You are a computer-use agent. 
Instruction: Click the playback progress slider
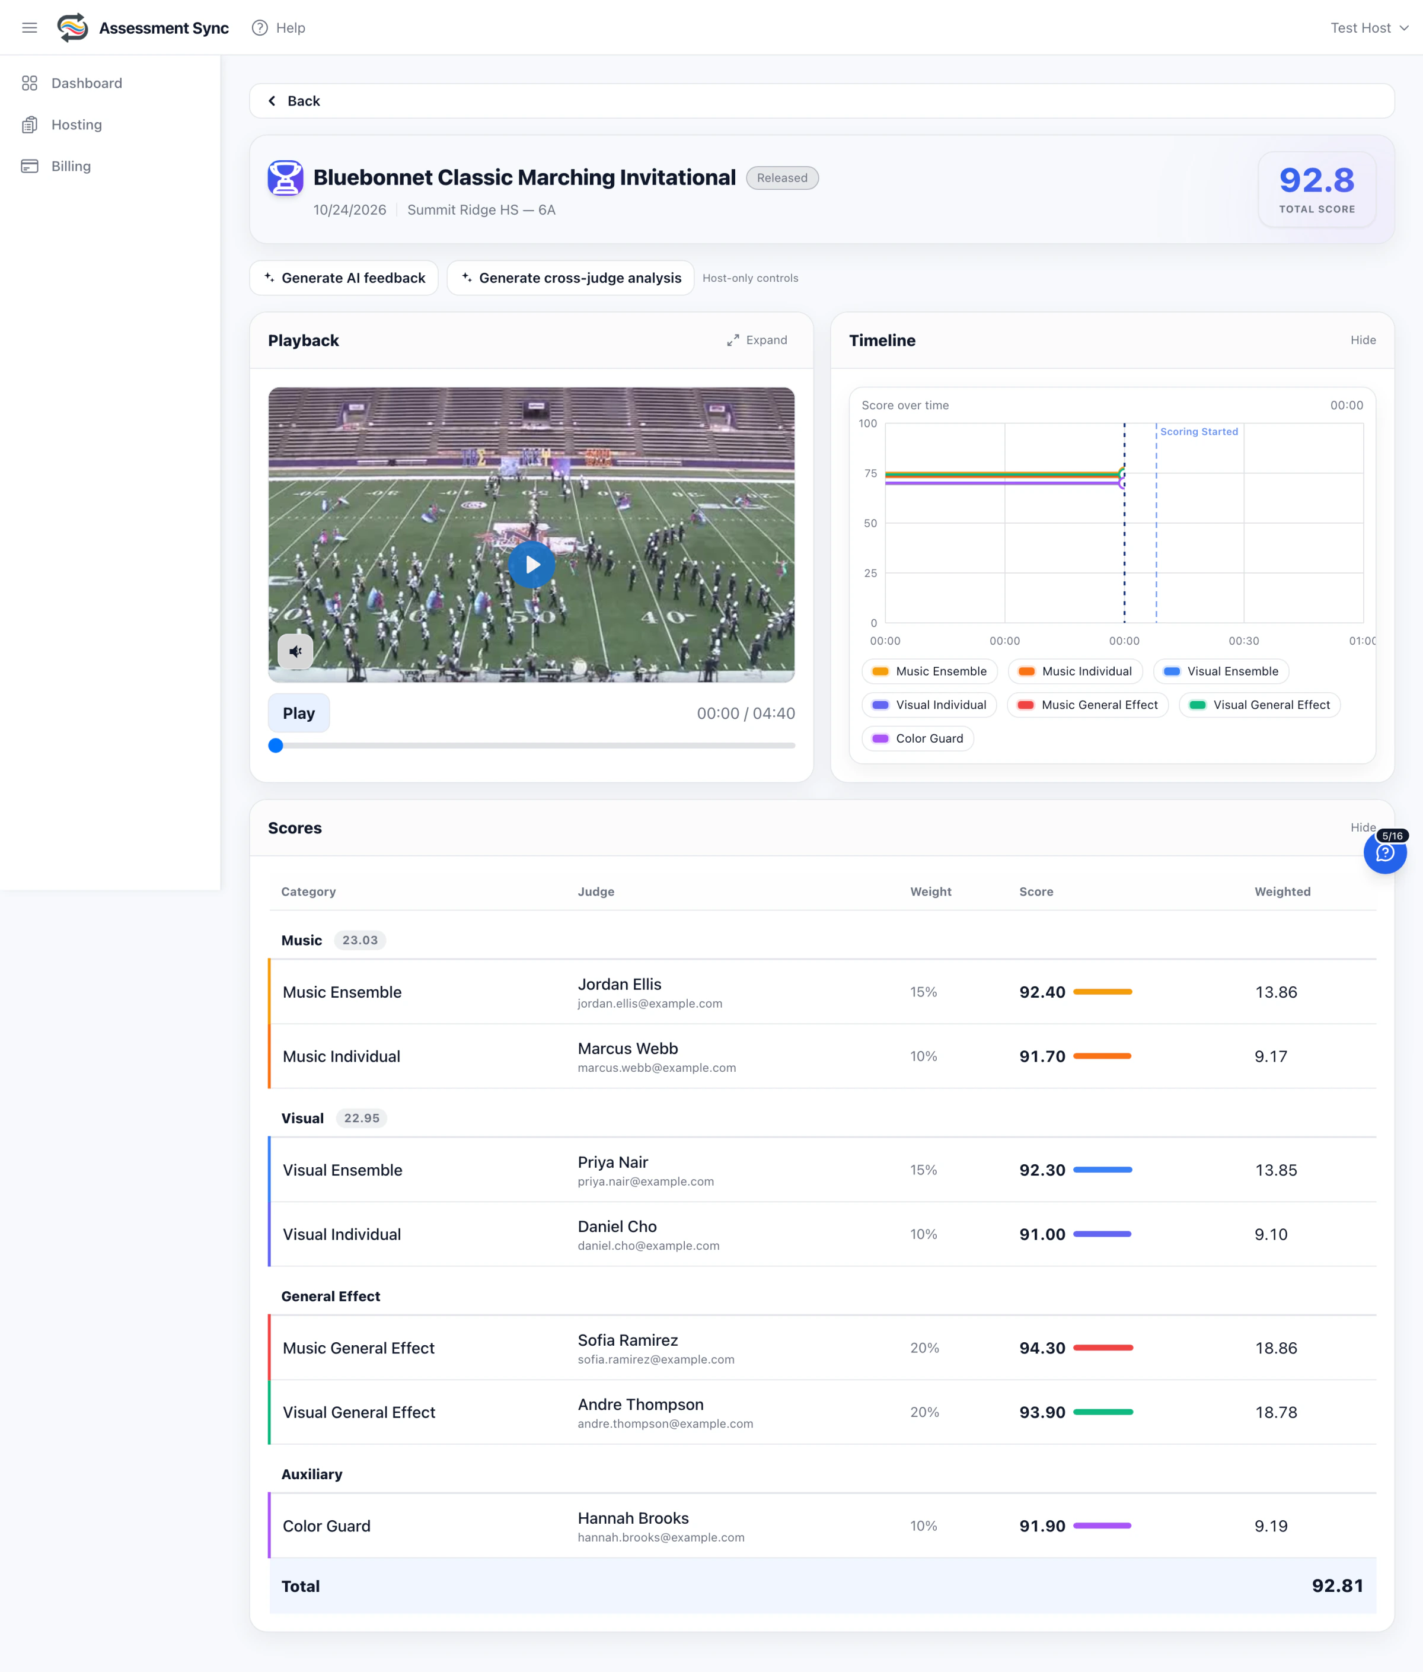point(532,746)
